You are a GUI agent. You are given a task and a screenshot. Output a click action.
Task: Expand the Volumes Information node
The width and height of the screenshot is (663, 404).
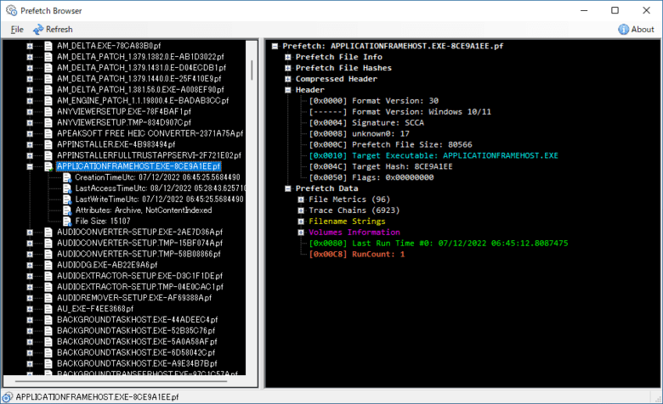click(301, 233)
